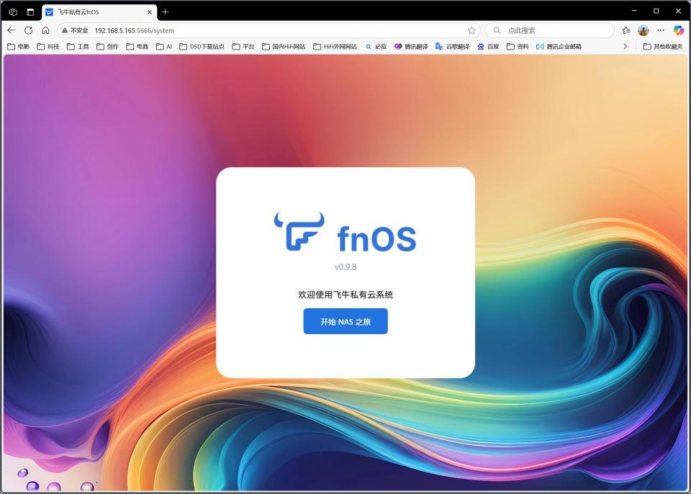Open the 电商 bookmarks folder

click(x=137, y=46)
